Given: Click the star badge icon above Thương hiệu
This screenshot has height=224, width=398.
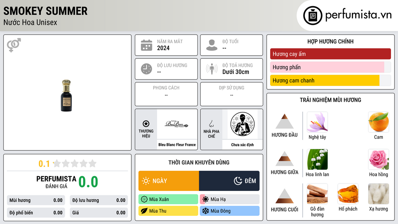Looking at the screenshot, I should tap(146, 124).
